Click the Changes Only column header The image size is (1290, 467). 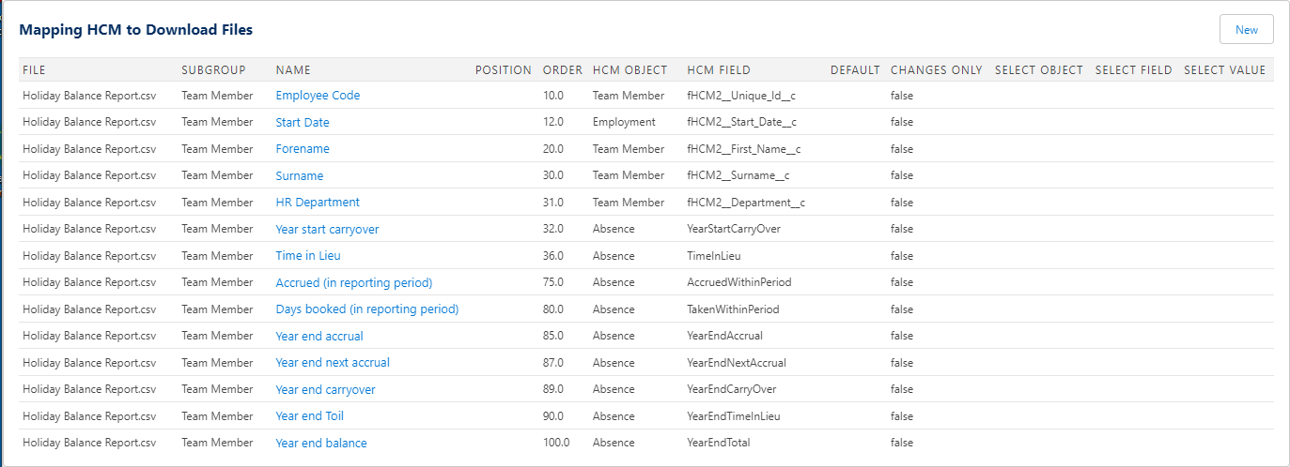(x=936, y=70)
